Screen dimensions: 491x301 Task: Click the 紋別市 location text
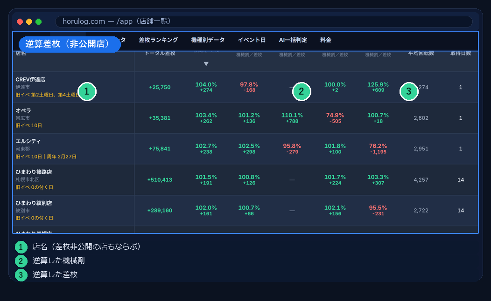coord(23,210)
